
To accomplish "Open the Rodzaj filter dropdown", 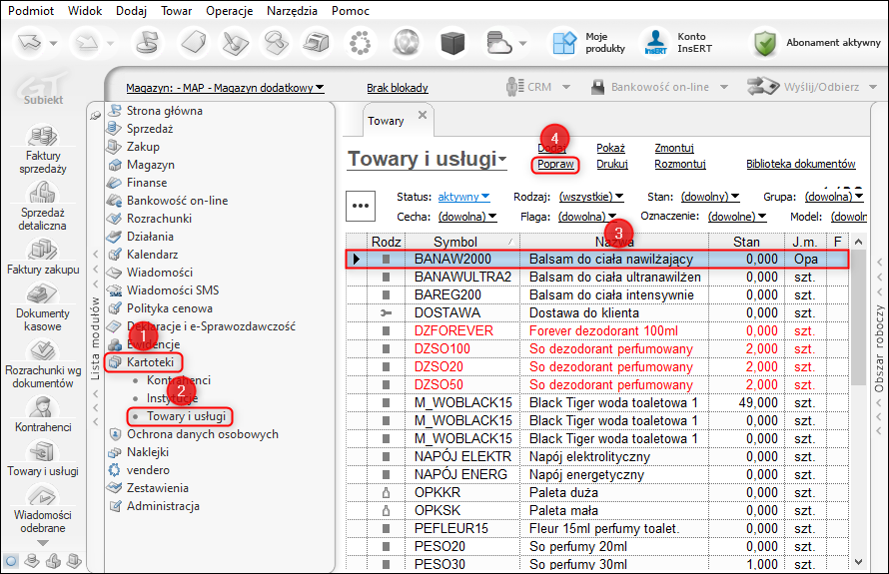I will [590, 197].
